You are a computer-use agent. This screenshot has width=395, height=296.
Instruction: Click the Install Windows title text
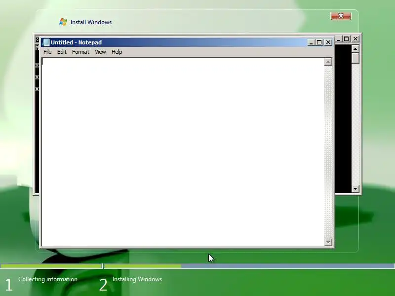(91, 22)
